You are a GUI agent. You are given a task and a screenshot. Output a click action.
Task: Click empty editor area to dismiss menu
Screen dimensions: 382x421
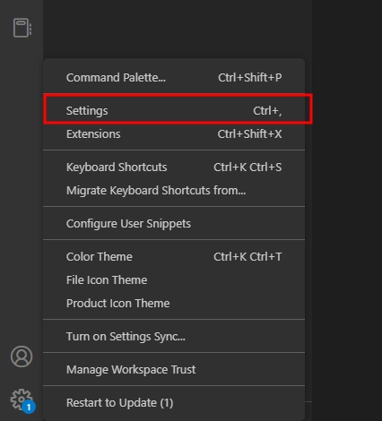(x=347, y=209)
